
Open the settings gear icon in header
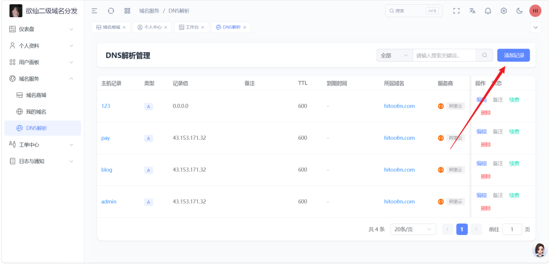click(x=503, y=11)
